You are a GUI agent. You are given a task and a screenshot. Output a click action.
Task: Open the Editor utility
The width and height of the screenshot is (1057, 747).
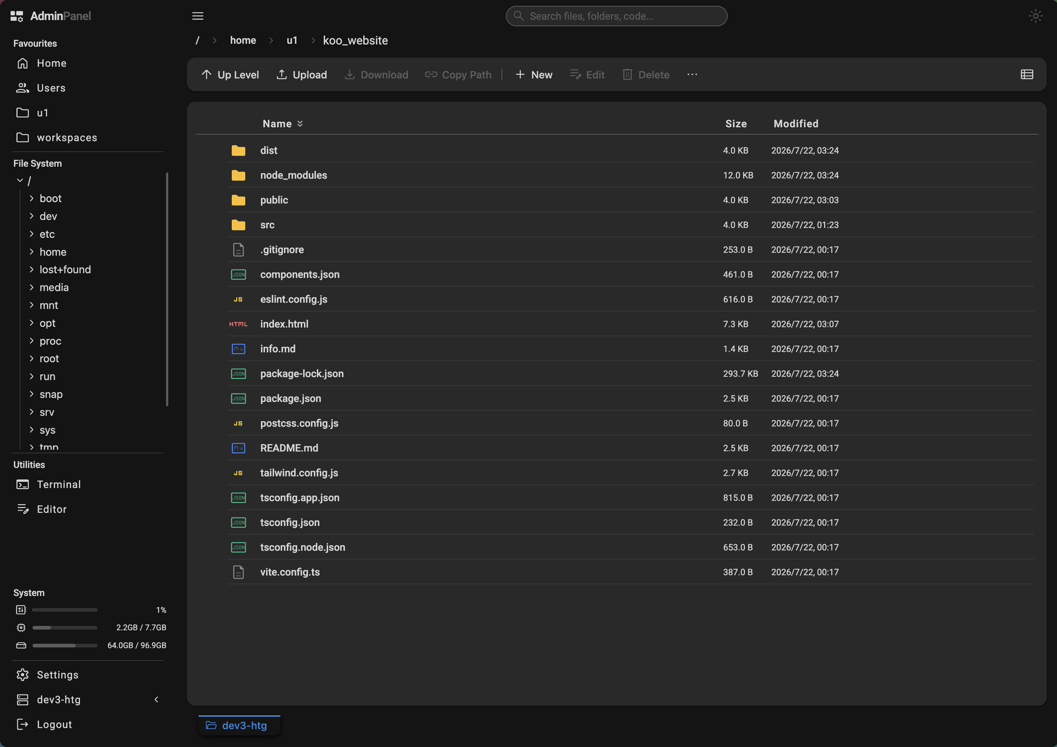pos(88,509)
